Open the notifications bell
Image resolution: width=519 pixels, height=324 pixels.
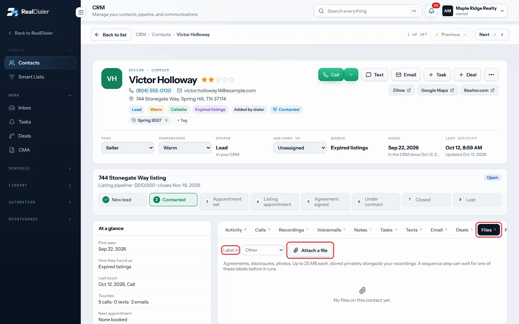[431, 11]
